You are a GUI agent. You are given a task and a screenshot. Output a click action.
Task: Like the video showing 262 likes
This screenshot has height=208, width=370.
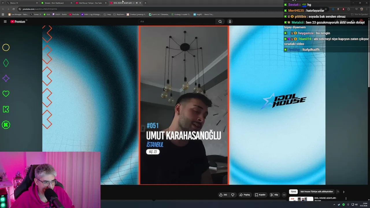pos(223,195)
